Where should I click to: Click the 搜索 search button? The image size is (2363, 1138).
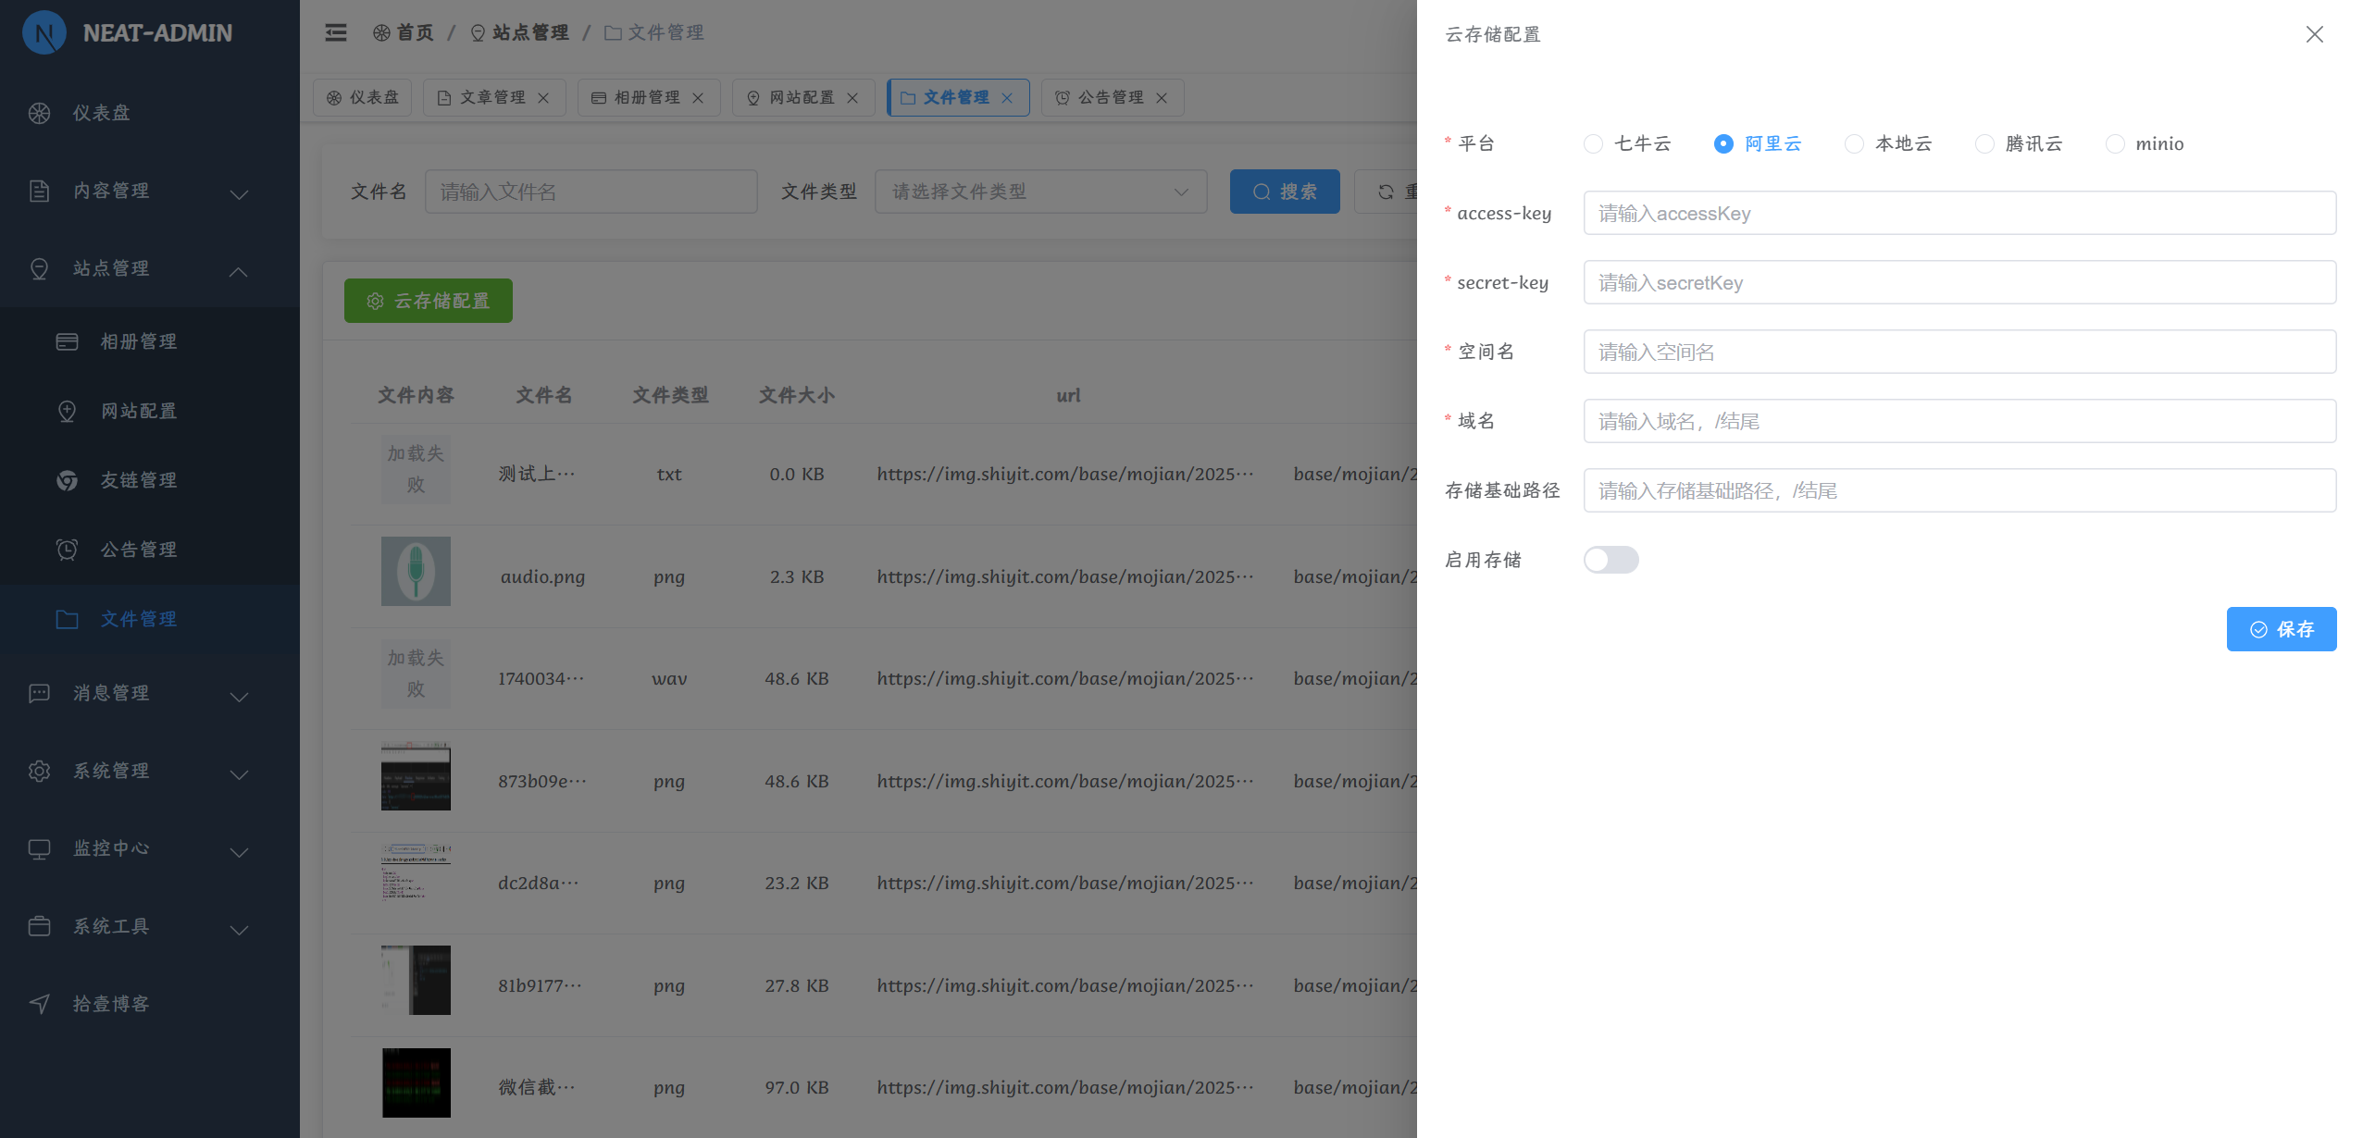point(1284,192)
